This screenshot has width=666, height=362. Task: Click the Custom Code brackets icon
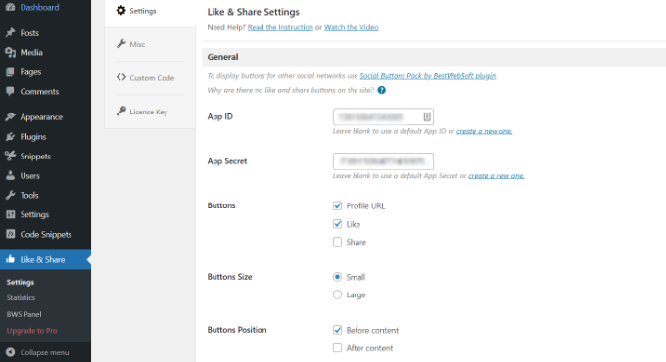click(x=121, y=77)
